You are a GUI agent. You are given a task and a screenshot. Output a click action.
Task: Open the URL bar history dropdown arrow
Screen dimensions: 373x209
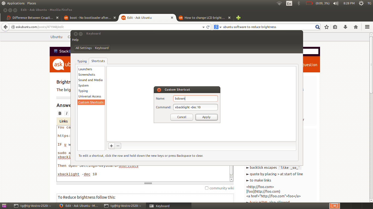[203, 27]
